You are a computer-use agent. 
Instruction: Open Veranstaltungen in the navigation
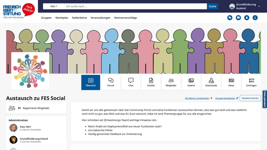[100, 18]
